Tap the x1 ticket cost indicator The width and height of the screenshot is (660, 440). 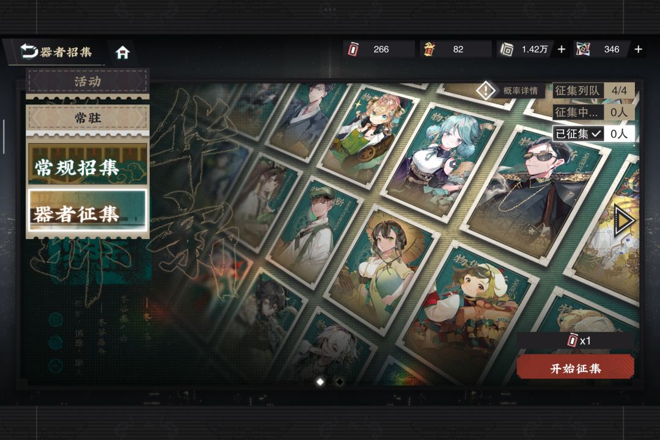[x=576, y=340]
